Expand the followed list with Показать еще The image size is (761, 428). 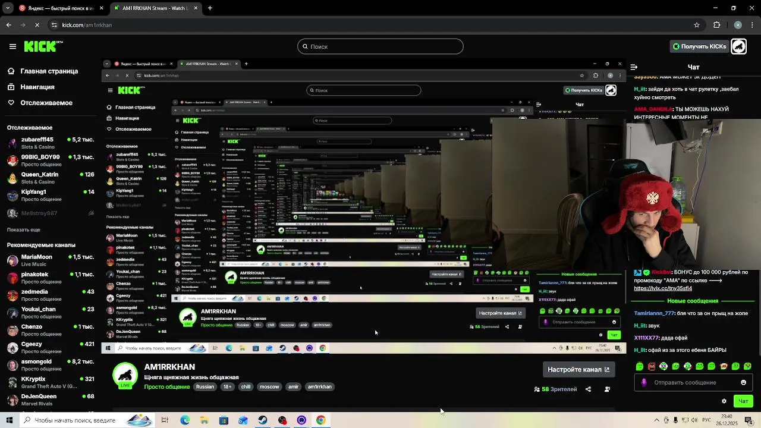tap(24, 230)
